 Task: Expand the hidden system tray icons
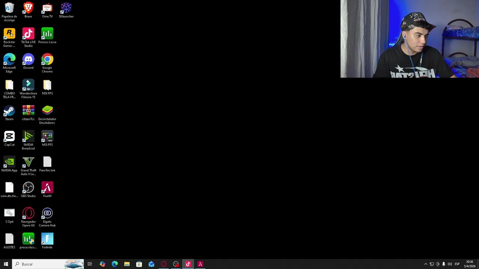point(425,264)
